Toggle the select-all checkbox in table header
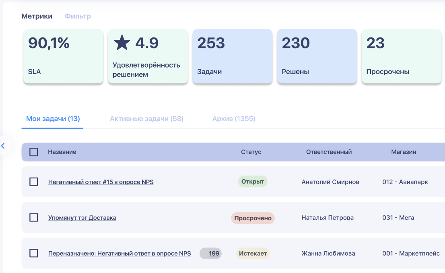Viewport: 445px width, 273px height. [34, 152]
